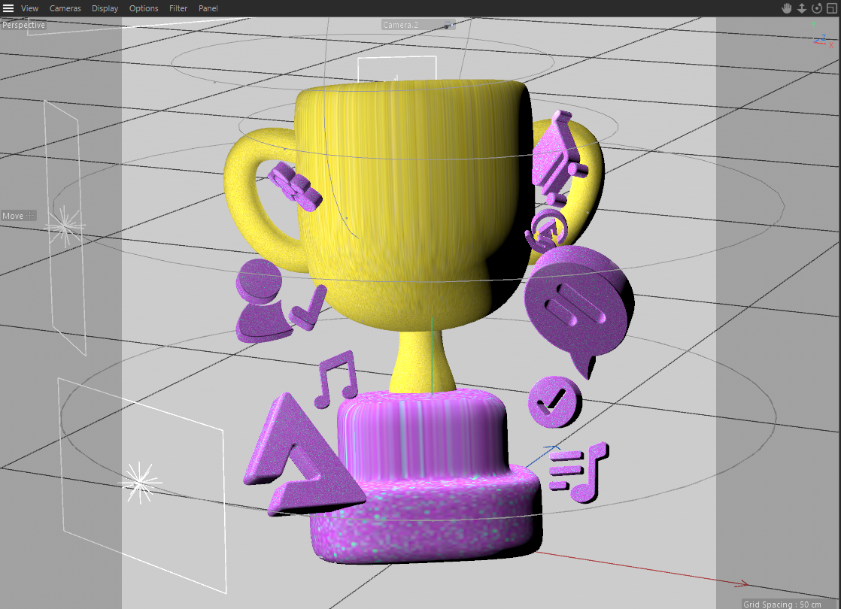Select the orbit rotate view icon

[x=816, y=8]
